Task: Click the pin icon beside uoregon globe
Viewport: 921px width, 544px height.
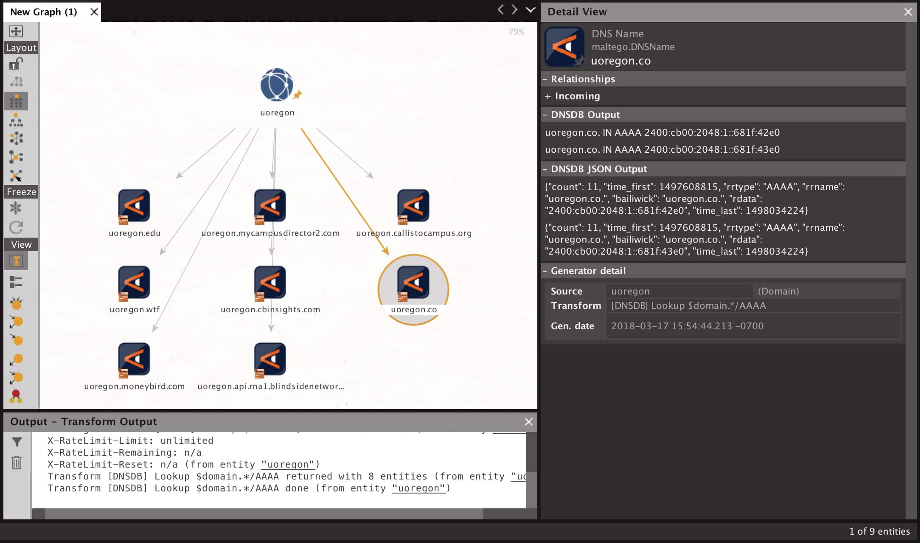Action: 298,95
